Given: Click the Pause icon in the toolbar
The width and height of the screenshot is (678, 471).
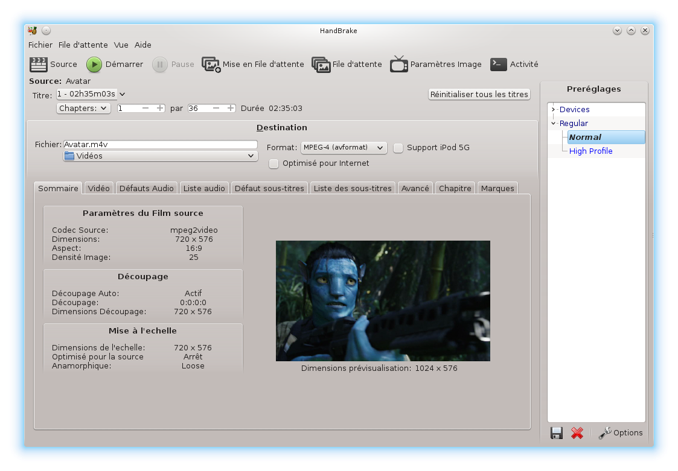Looking at the screenshot, I should (x=159, y=65).
